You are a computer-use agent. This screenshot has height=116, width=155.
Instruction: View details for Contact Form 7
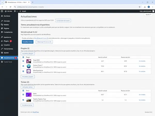point(142,66)
